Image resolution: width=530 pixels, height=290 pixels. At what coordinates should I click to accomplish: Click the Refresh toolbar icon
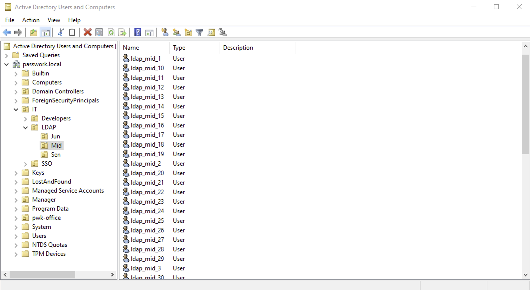click(x=111, y=32)
